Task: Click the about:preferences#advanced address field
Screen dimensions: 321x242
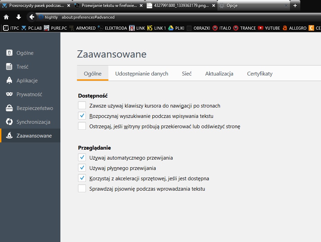Action: click(x=191, y=17)
